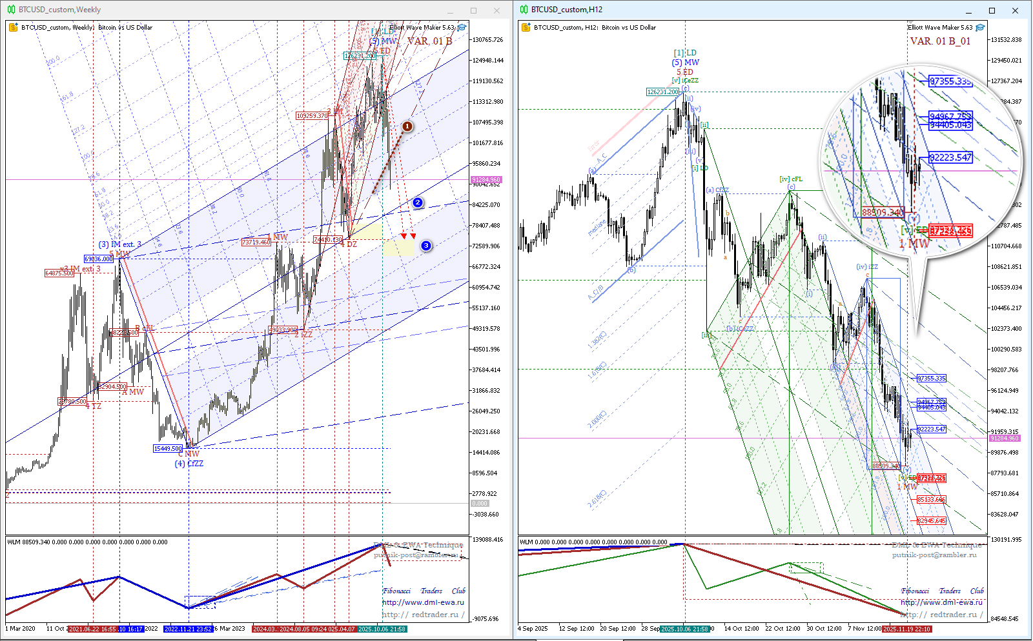Click the candlestick icon in H12 window title
This screenshot has height=641, width=1033.
point(523,10)
